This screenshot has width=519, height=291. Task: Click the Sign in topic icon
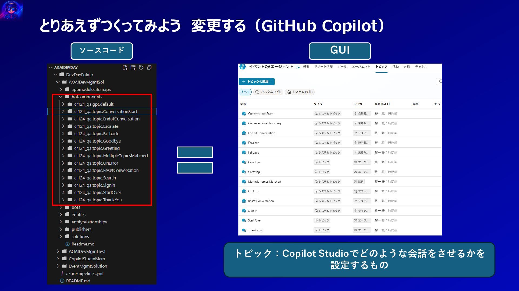(244, 211)
